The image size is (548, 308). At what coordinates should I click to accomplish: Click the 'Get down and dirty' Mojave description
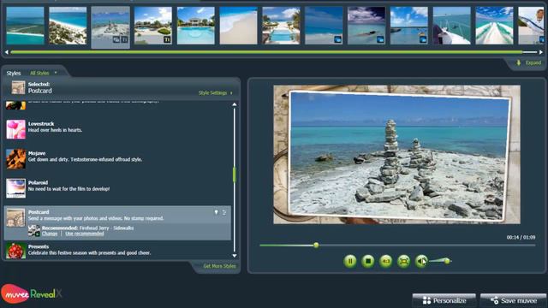click(x=85, y=159)
